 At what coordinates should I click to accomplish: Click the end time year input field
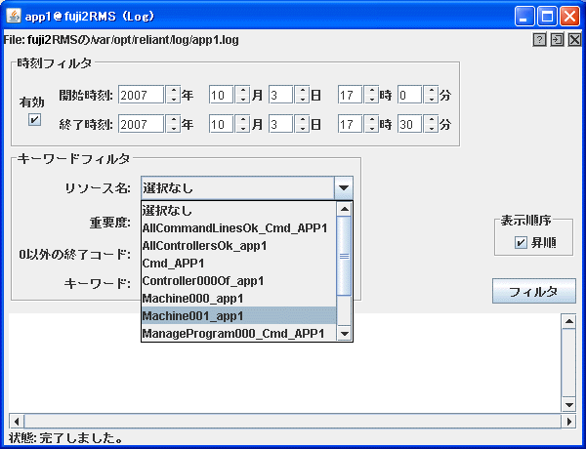coord(141,125)
